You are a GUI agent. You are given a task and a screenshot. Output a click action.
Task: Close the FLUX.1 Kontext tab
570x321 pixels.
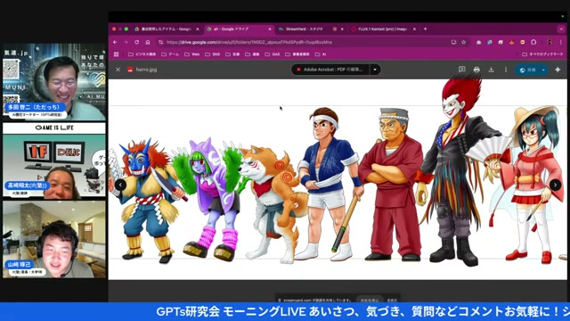pos(414,29)
